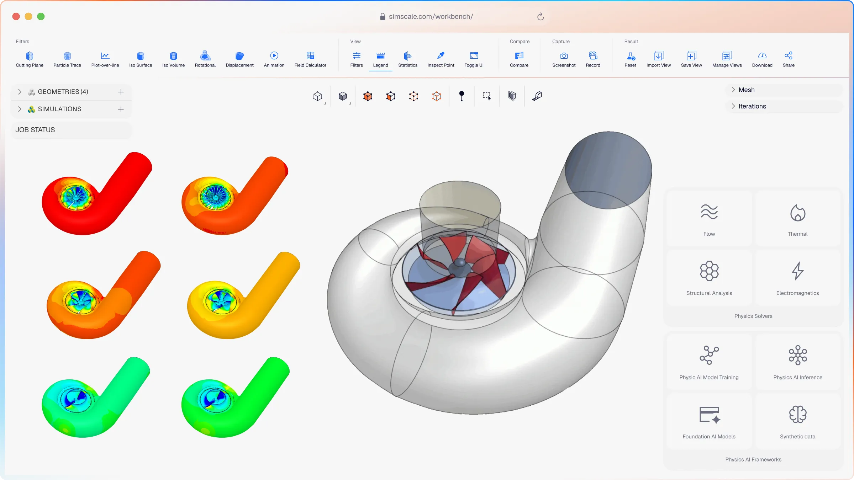This screenshot has width=854, height=480.
Task: Open the JOB STATUS panel
Action: pyautogui.click(x=72, y=130)
